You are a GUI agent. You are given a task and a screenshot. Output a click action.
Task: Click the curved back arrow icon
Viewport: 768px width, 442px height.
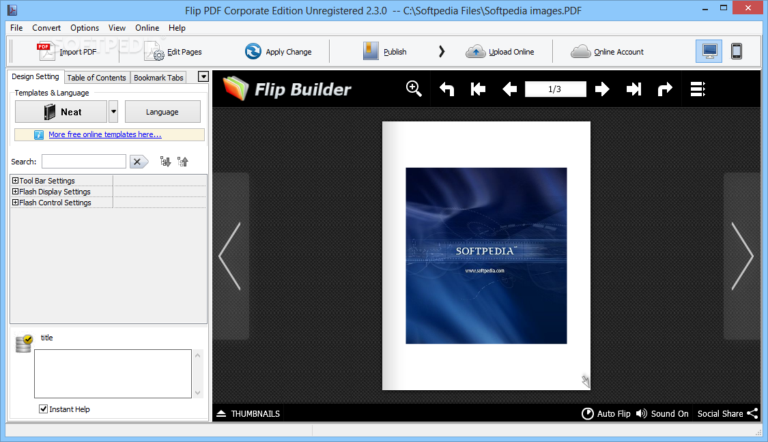click(446, 89)
